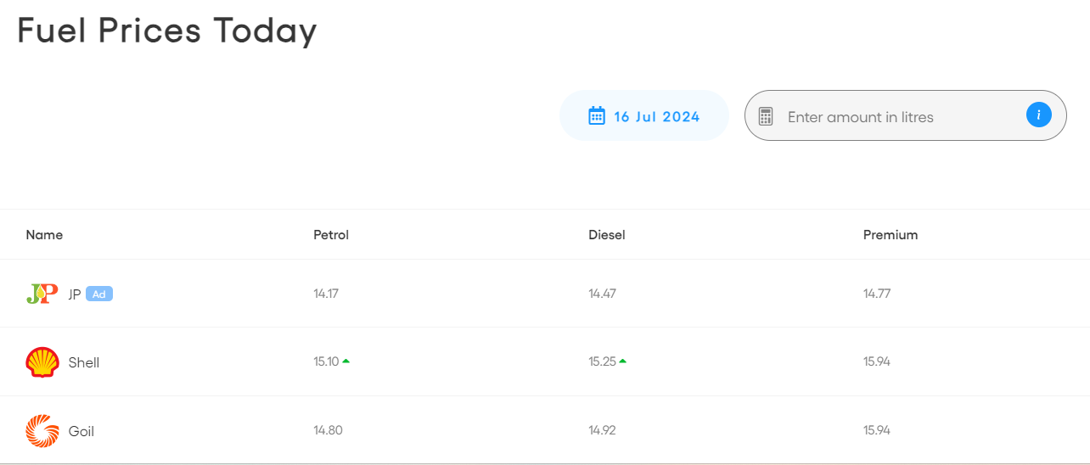
Task: Click the calculator icon in litres field
Action: click(766, 116)
